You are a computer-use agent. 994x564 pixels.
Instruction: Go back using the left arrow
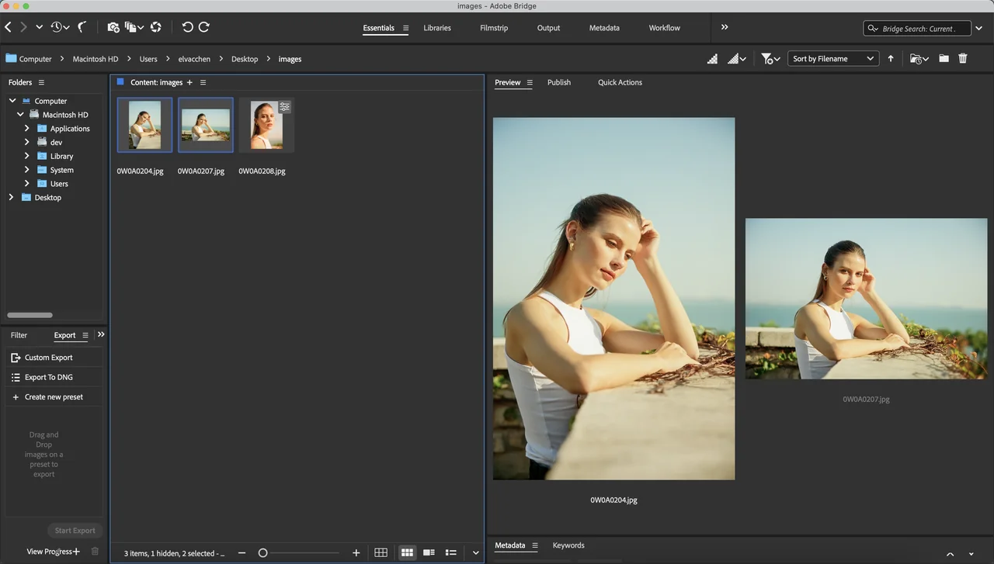8,27
